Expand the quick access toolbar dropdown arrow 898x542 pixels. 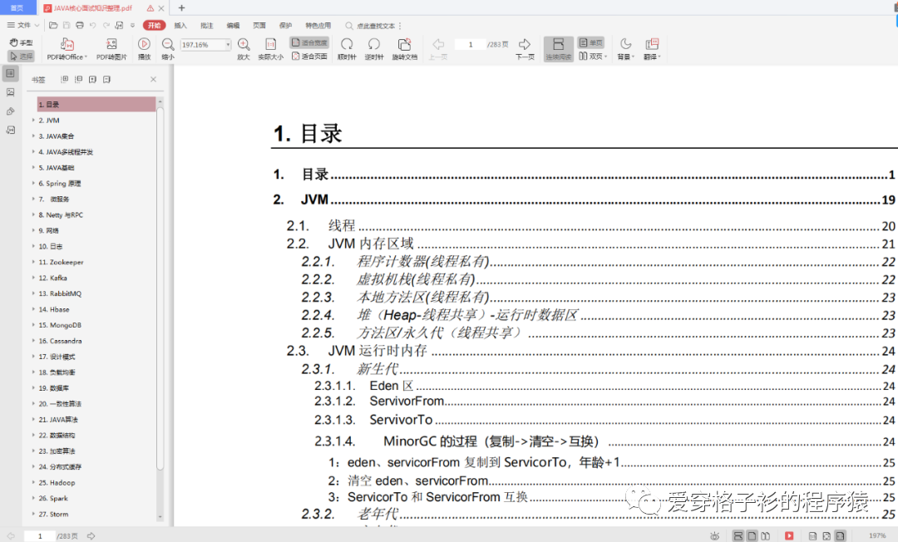132,25
